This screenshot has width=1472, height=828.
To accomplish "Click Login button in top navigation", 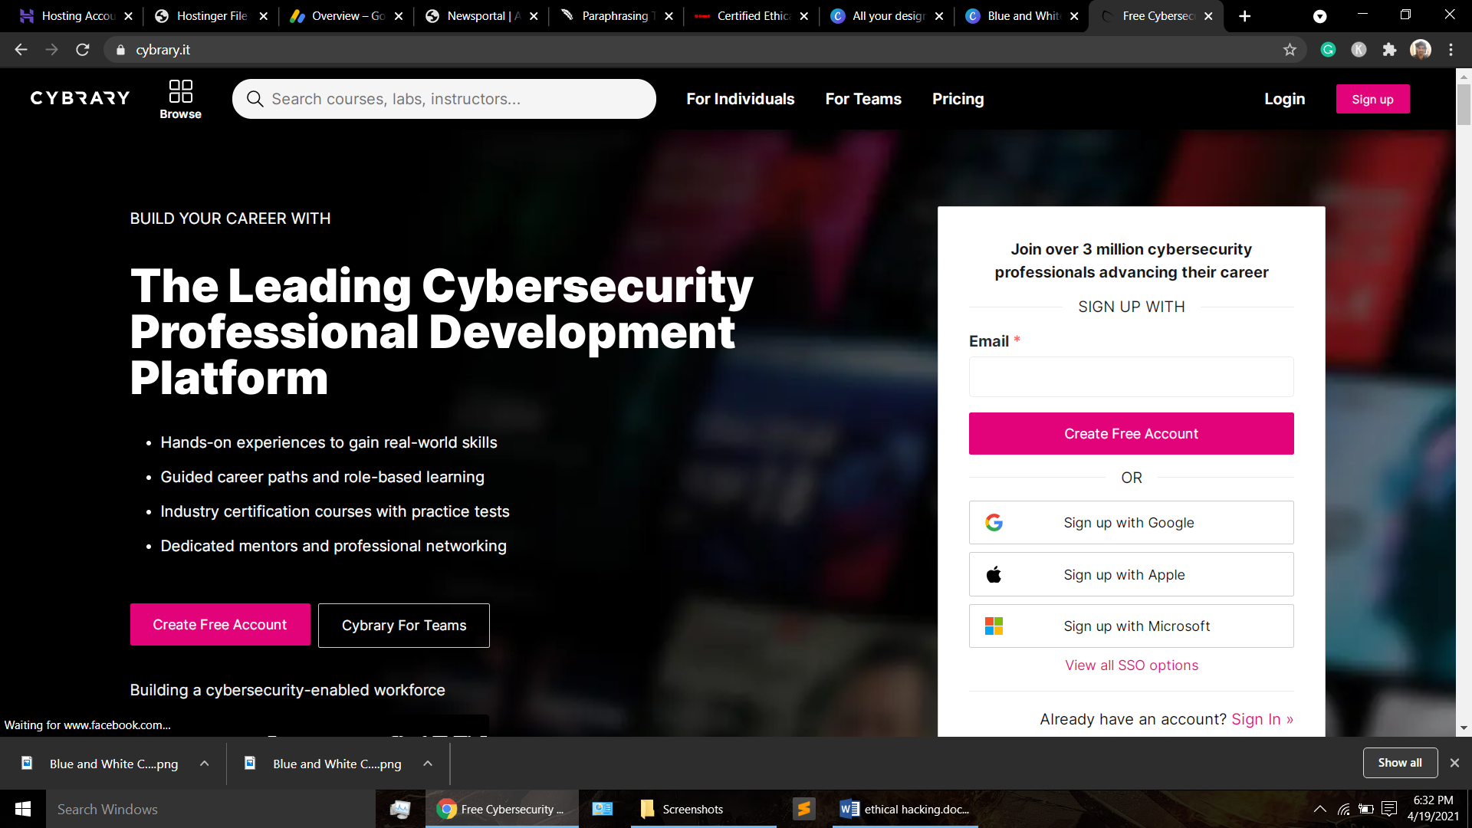I will [1285, 99].
